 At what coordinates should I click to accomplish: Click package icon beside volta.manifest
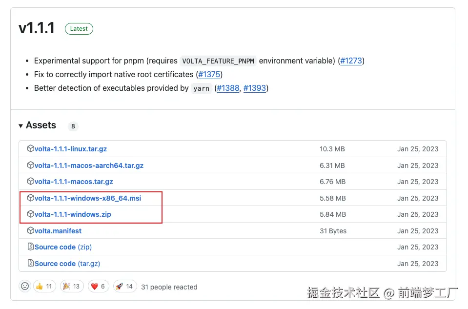pyautogui.click(x=30, y=230)
